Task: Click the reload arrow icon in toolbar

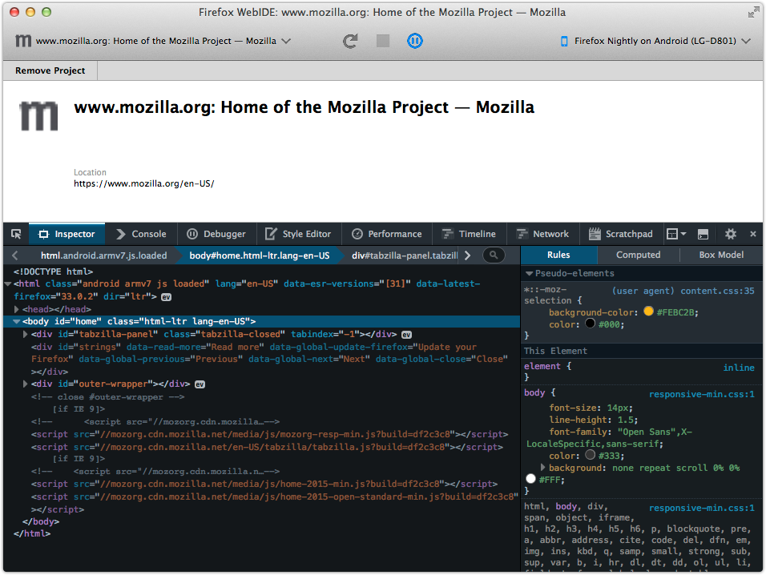Action: (x=350, y=41)
